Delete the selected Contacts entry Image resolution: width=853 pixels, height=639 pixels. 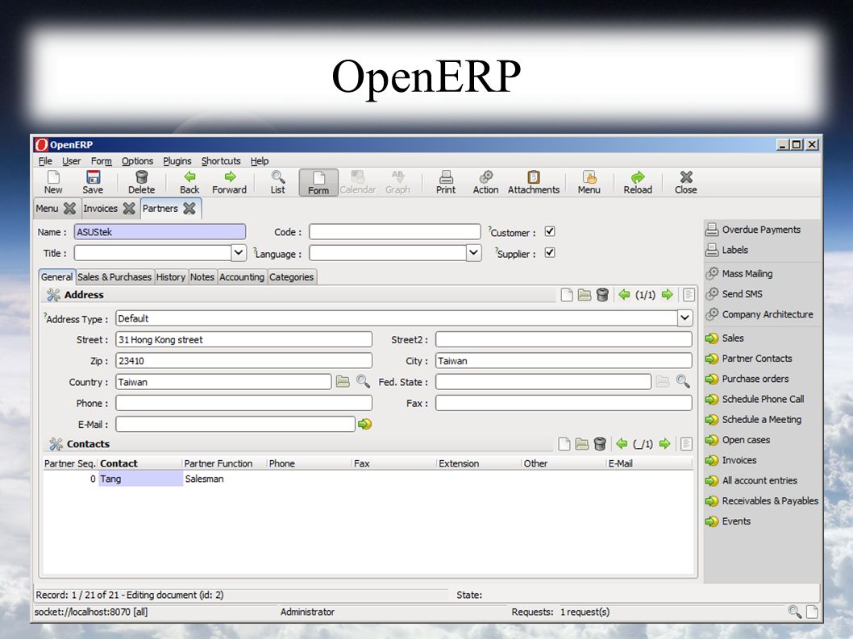[600, 444]
